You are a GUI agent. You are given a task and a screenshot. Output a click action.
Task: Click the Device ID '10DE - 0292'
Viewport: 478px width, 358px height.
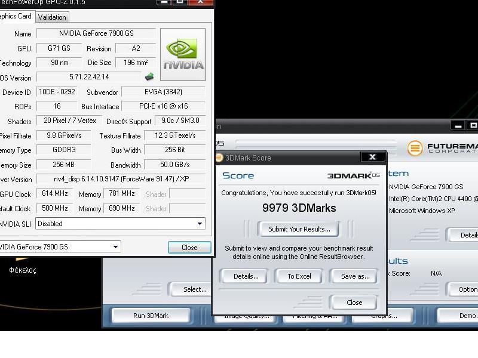pos(57,92)
